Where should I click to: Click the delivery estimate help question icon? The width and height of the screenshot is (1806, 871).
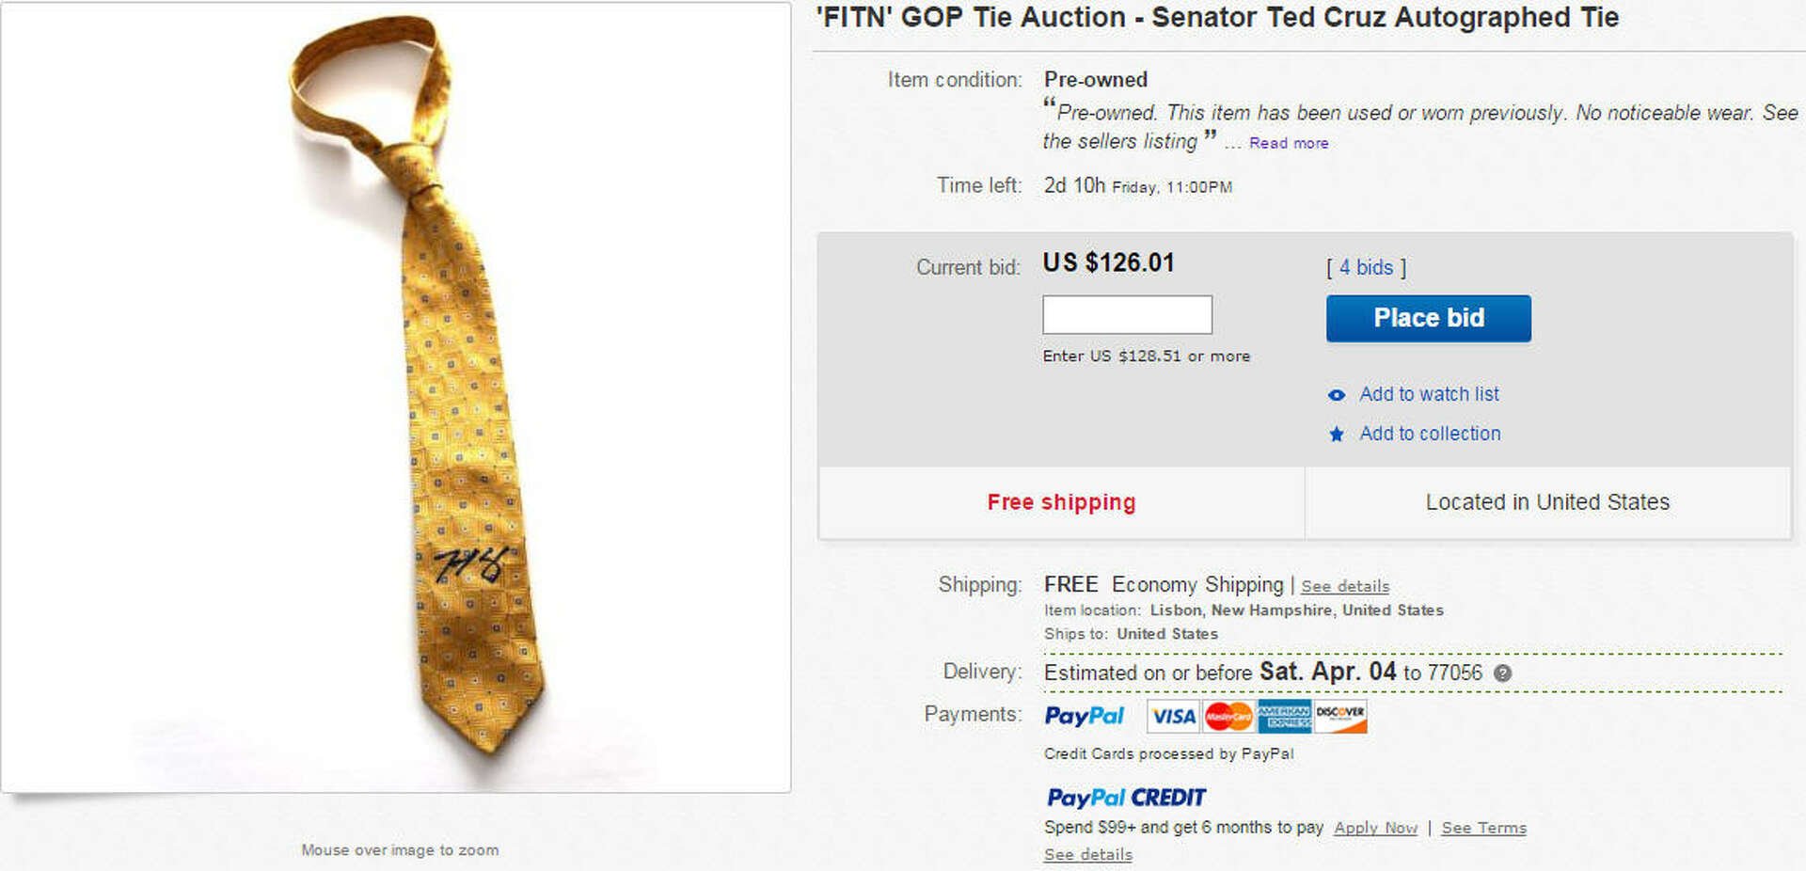(x=1502, y=673)
